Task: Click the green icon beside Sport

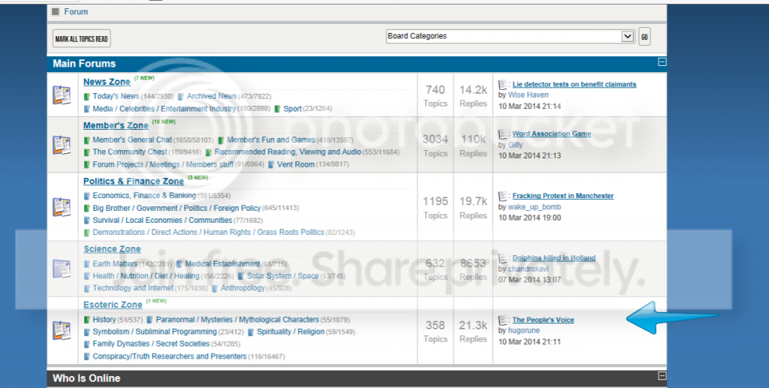Action: (278, 109)
